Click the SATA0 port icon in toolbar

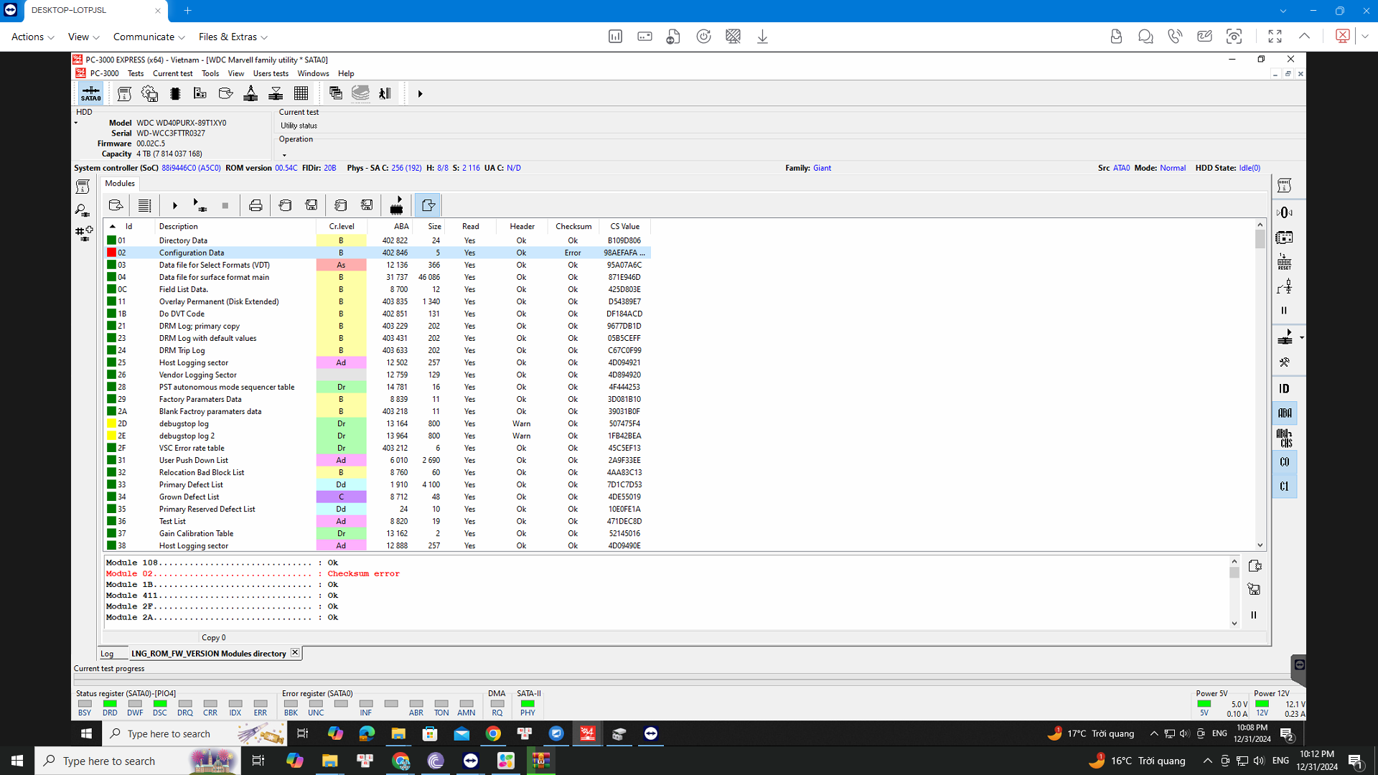[x=91, y=93]
